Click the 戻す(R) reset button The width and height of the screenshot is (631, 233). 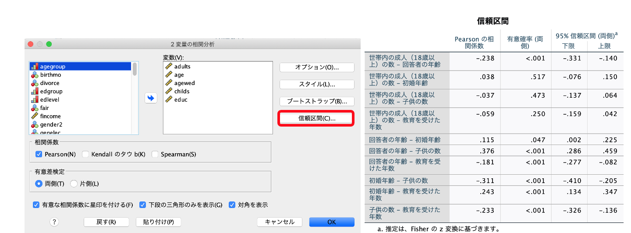pos(106,222)
